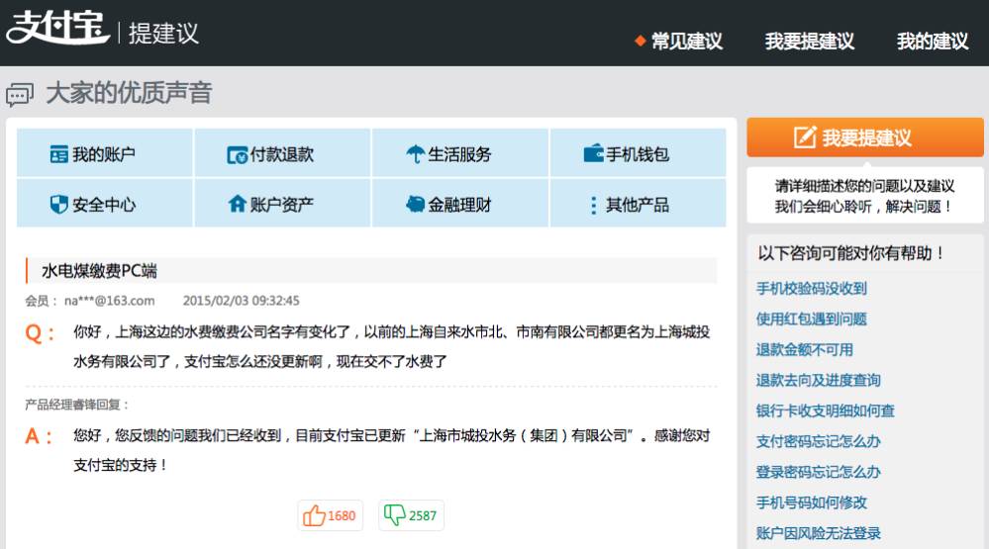Click the 金融理财 piggy bank icon
Screen dimensions: 989x549
tap(415, 204)
